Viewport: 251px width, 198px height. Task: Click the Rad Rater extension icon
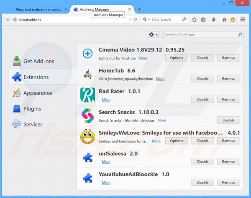[x=87, y=95]
